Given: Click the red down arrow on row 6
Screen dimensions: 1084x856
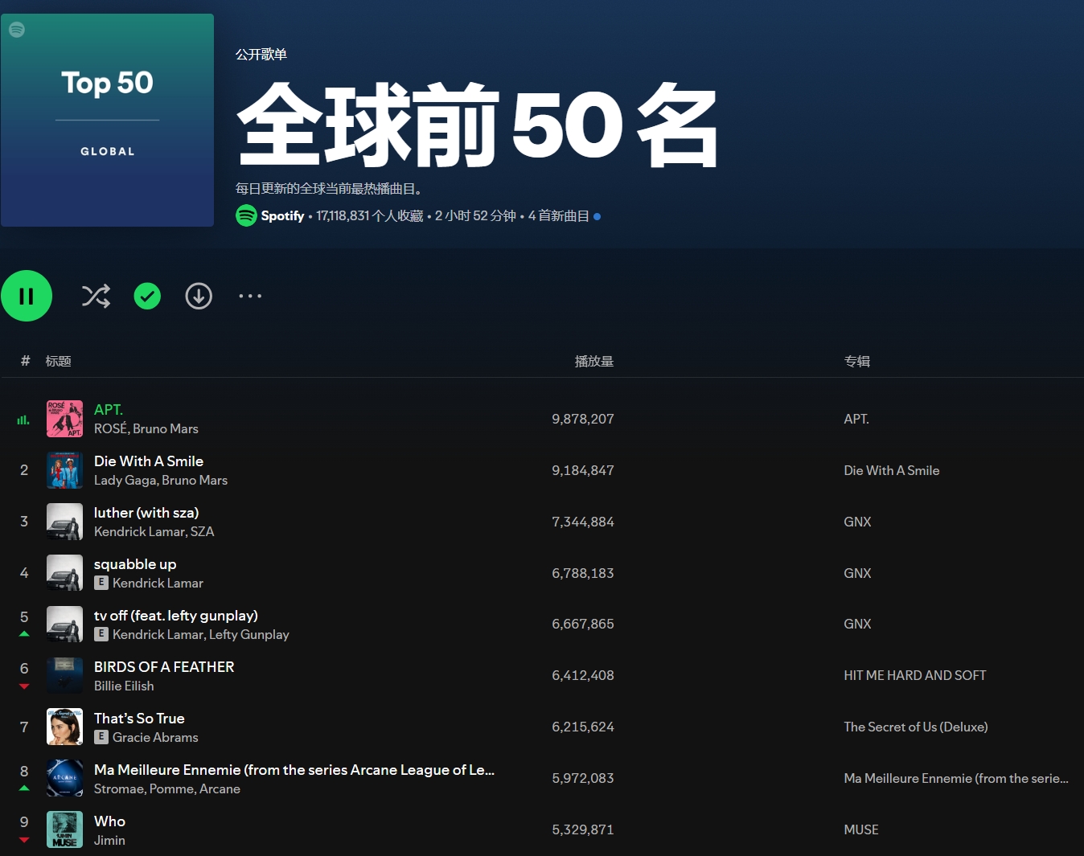Looking at the screenshot, I should (x=24, y=686).
